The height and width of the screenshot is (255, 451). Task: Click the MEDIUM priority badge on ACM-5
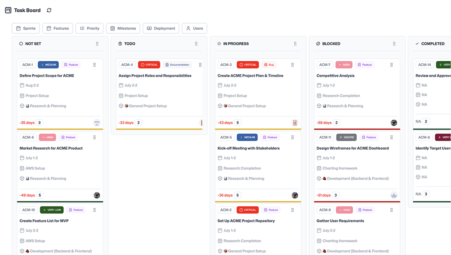[247, 137]
